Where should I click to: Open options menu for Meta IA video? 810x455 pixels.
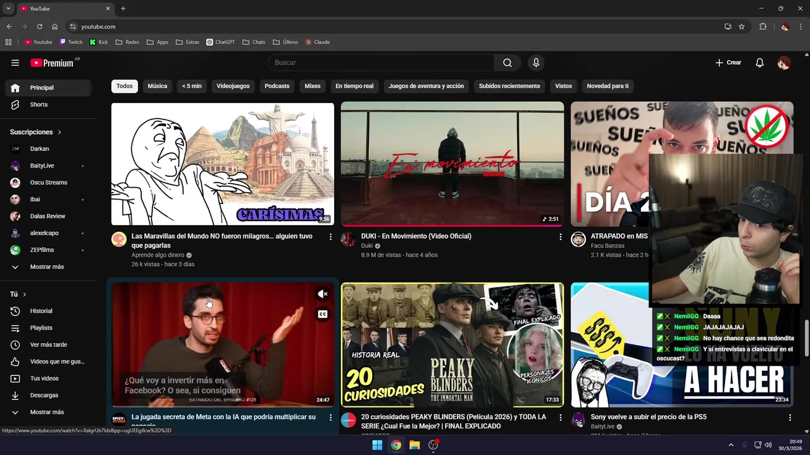330,418
